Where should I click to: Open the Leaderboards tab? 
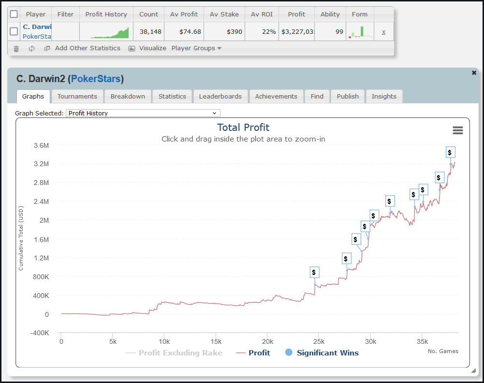[220, 96]
